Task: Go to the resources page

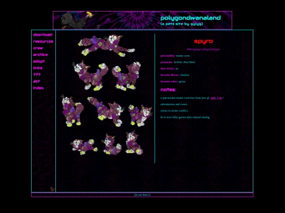Action: (43, 42)
